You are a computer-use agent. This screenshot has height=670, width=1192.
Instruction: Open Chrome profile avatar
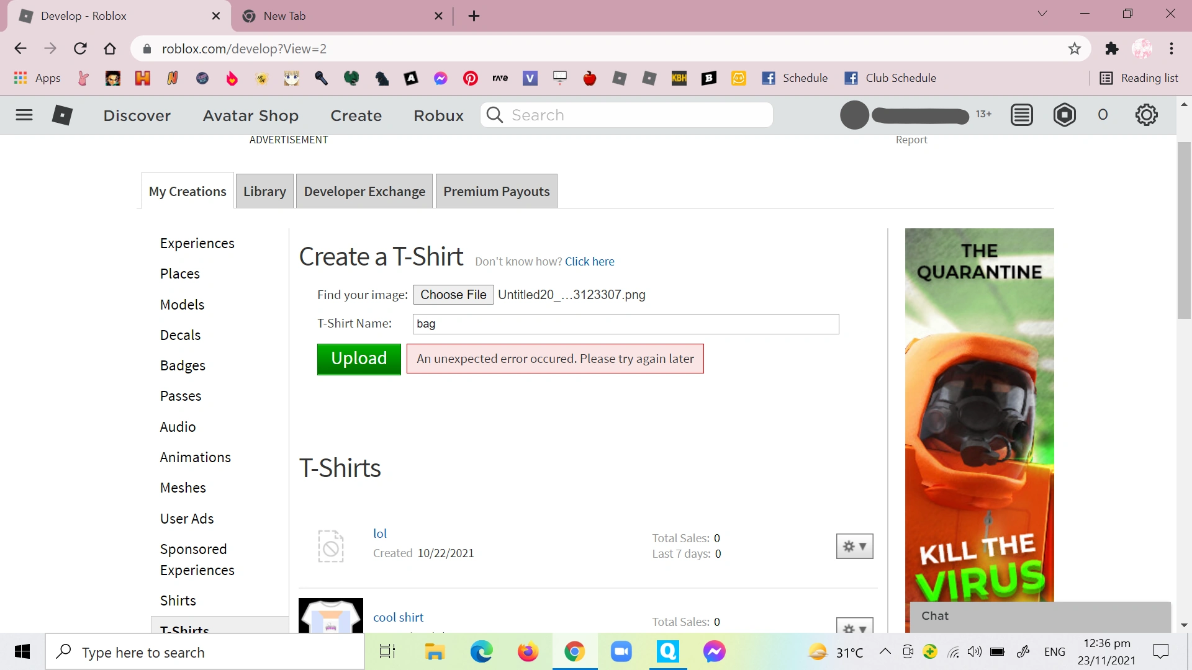[1142, 48]
